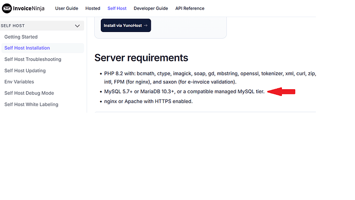This screenshot has height=200, width=355.
Task: Open the Hosted tab
Action: (x=93, y=8)
